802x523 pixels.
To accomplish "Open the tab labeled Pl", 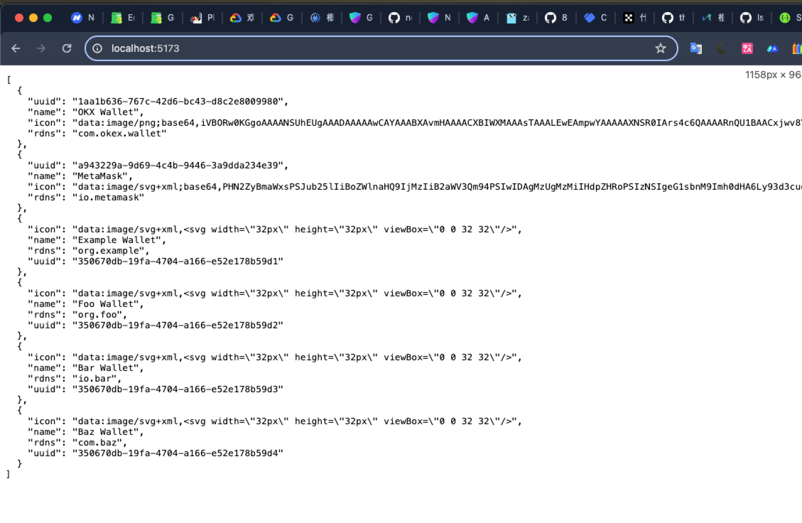I will [202, 18].
